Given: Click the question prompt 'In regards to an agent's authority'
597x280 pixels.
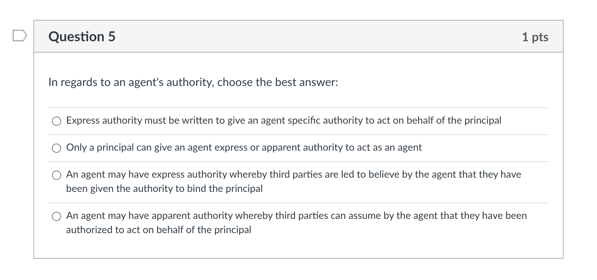Looking at the screenshot, I should tap(193, 82).
